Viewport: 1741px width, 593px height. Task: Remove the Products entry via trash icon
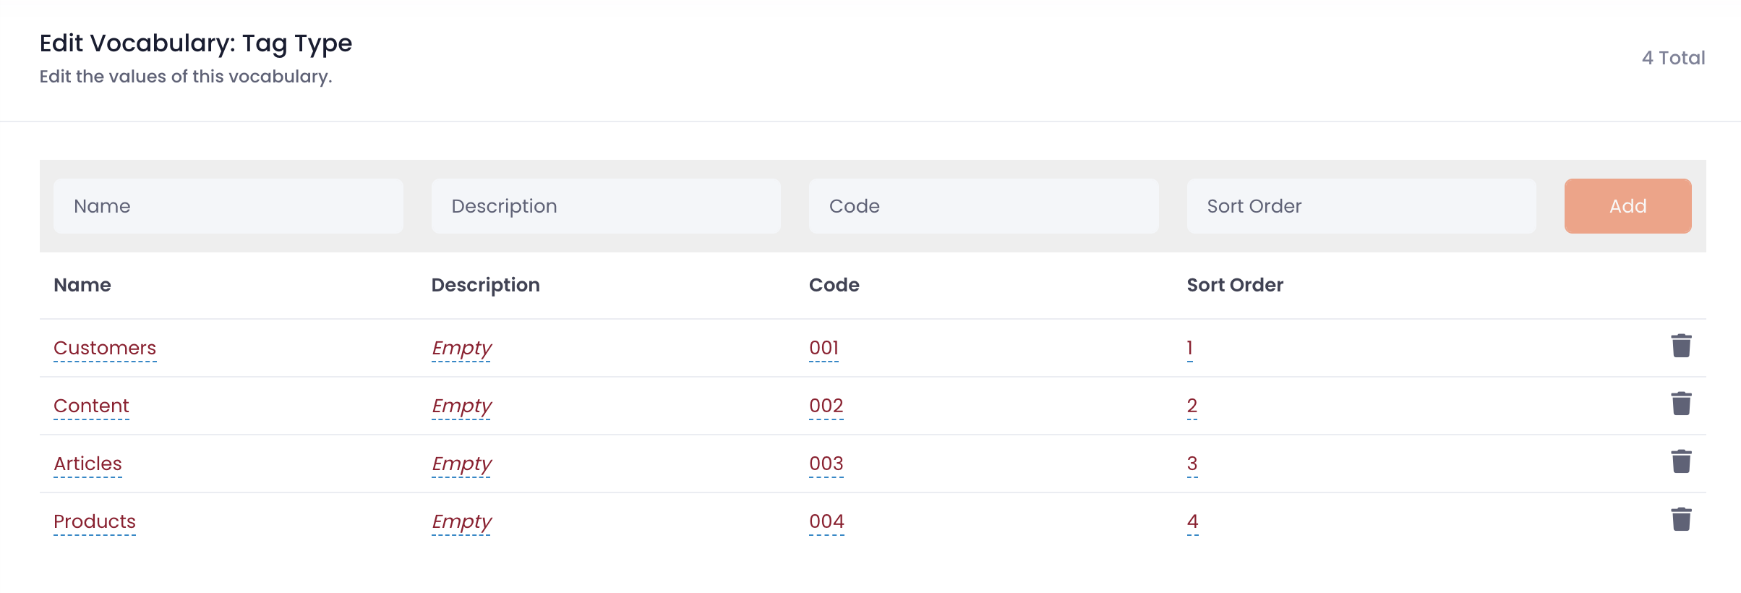tap(1681, 520)
